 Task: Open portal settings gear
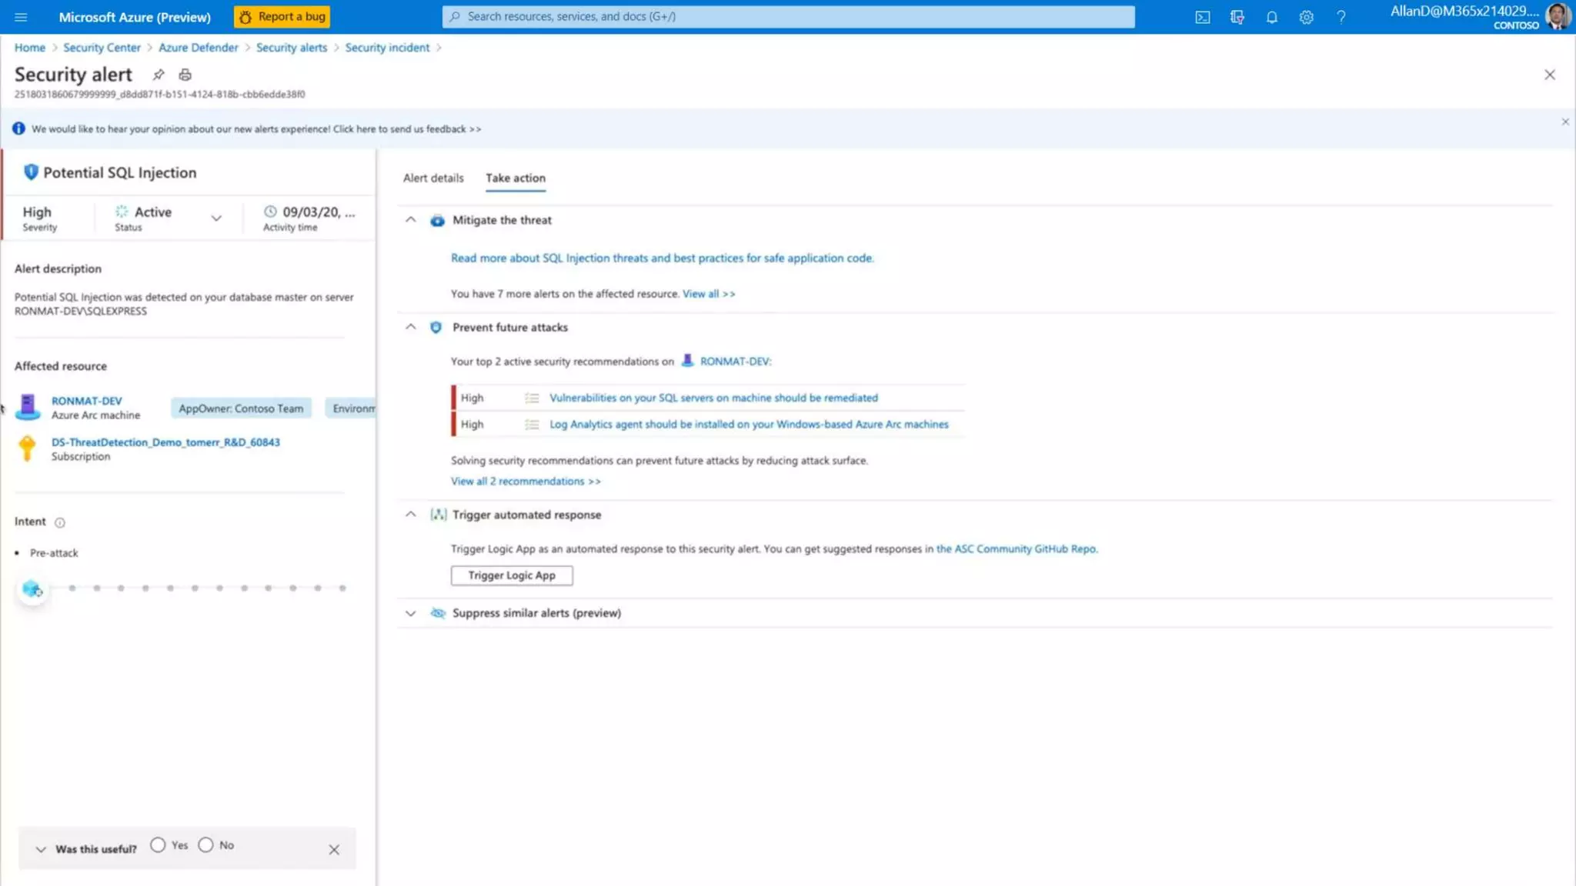point(1306,17)
